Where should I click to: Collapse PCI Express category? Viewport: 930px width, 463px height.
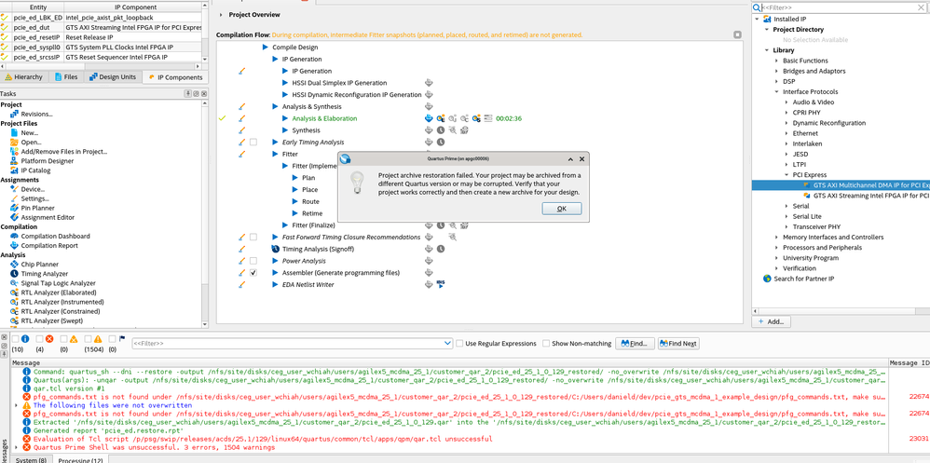786,175
